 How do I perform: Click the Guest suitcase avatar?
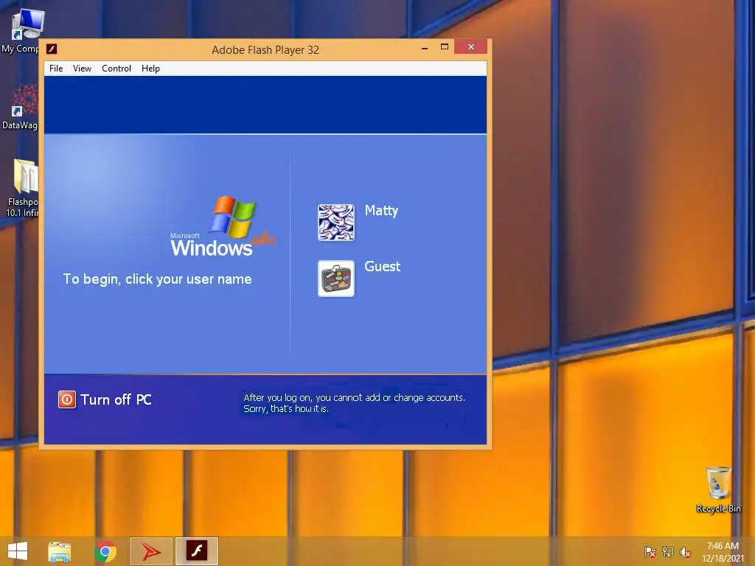(x=336, y=278)
